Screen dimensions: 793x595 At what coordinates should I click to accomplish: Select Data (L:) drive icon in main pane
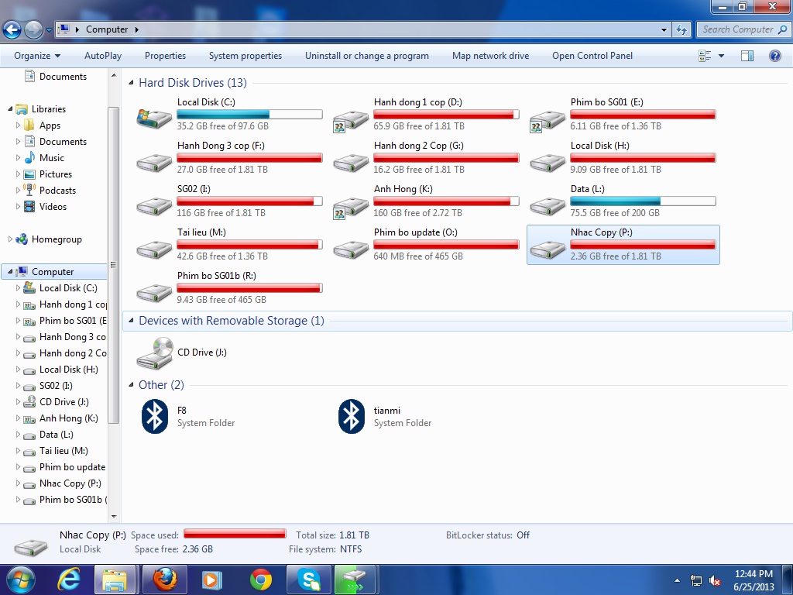548,206
